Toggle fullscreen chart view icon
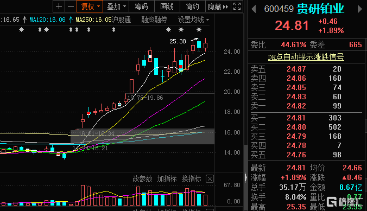Viewport: 367px width, 211px height. [x=237, y=7]
